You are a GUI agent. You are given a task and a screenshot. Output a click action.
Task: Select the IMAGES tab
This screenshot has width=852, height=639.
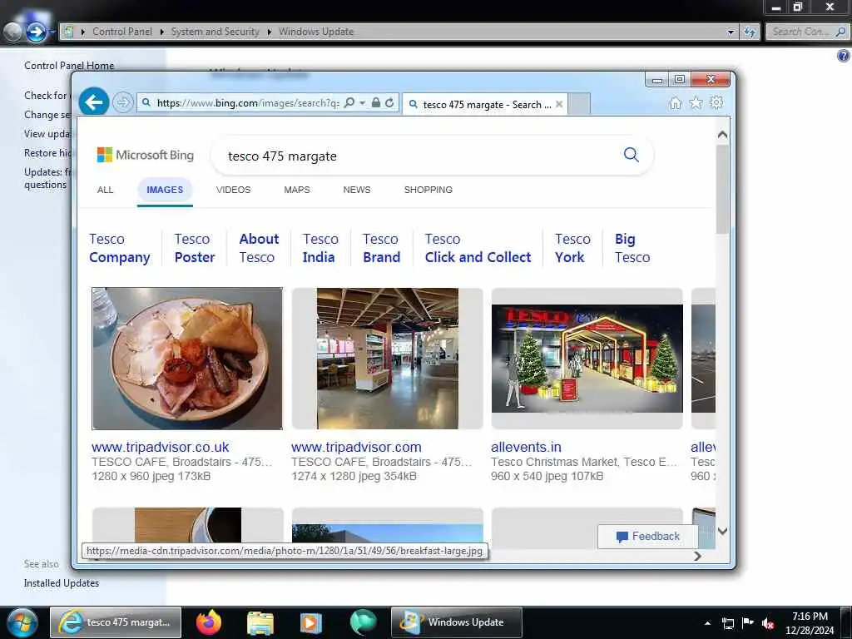pyautogui.click(x=165, y=190)
